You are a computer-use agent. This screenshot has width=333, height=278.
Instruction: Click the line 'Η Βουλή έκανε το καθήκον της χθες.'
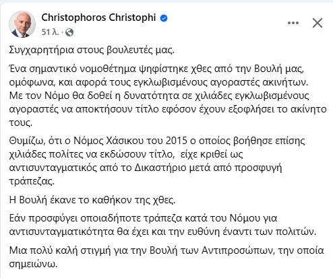92,200
